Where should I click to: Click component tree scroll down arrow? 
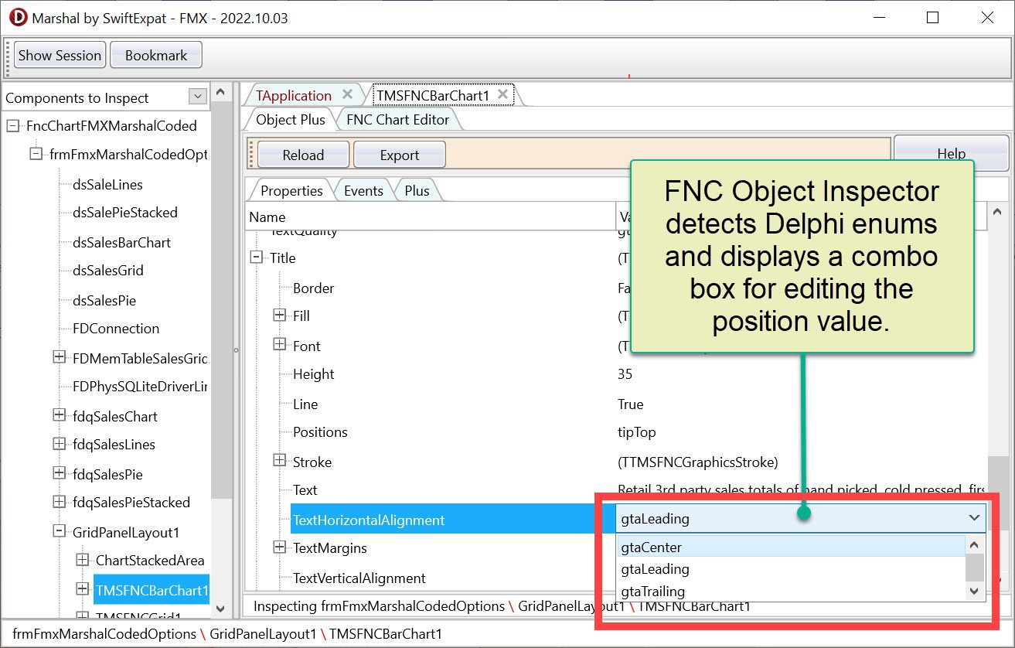coord(221,609)
